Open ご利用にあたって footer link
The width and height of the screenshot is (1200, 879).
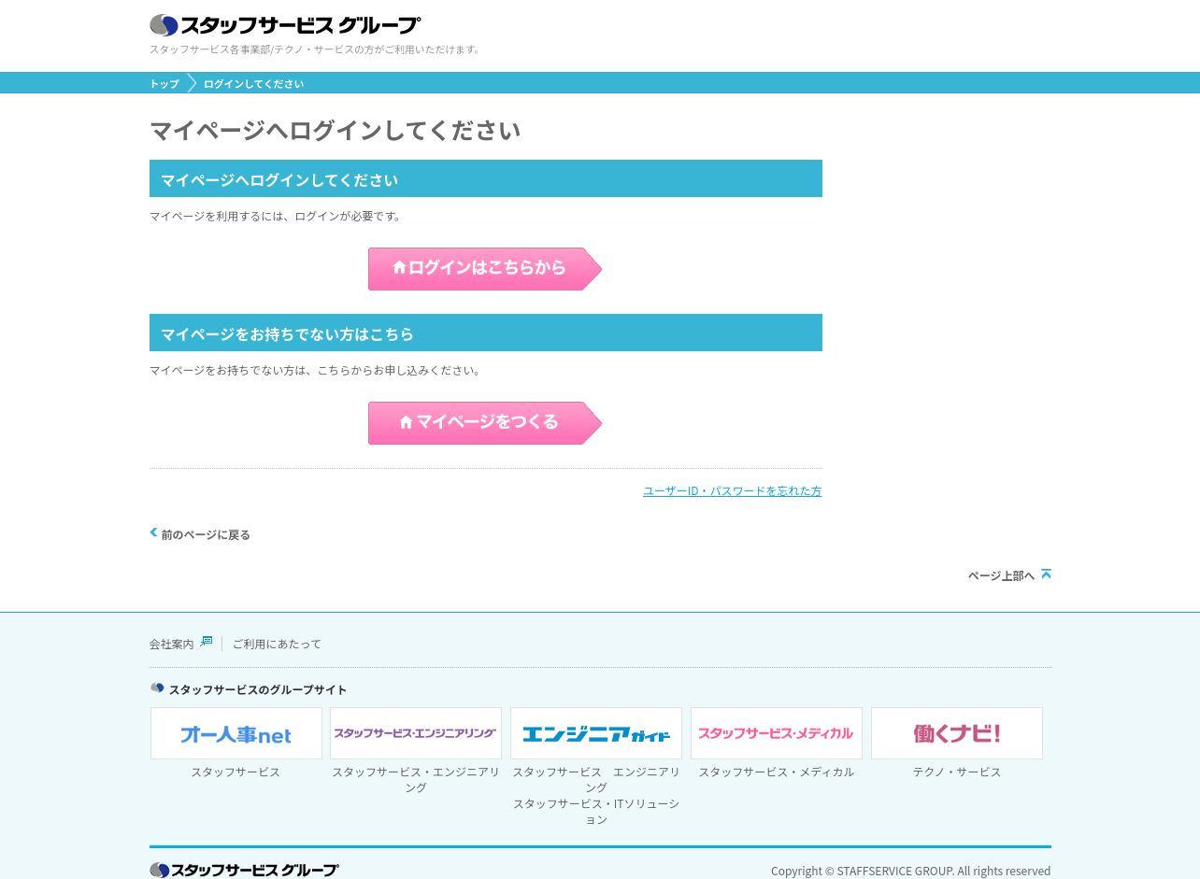tap(277, 644)
